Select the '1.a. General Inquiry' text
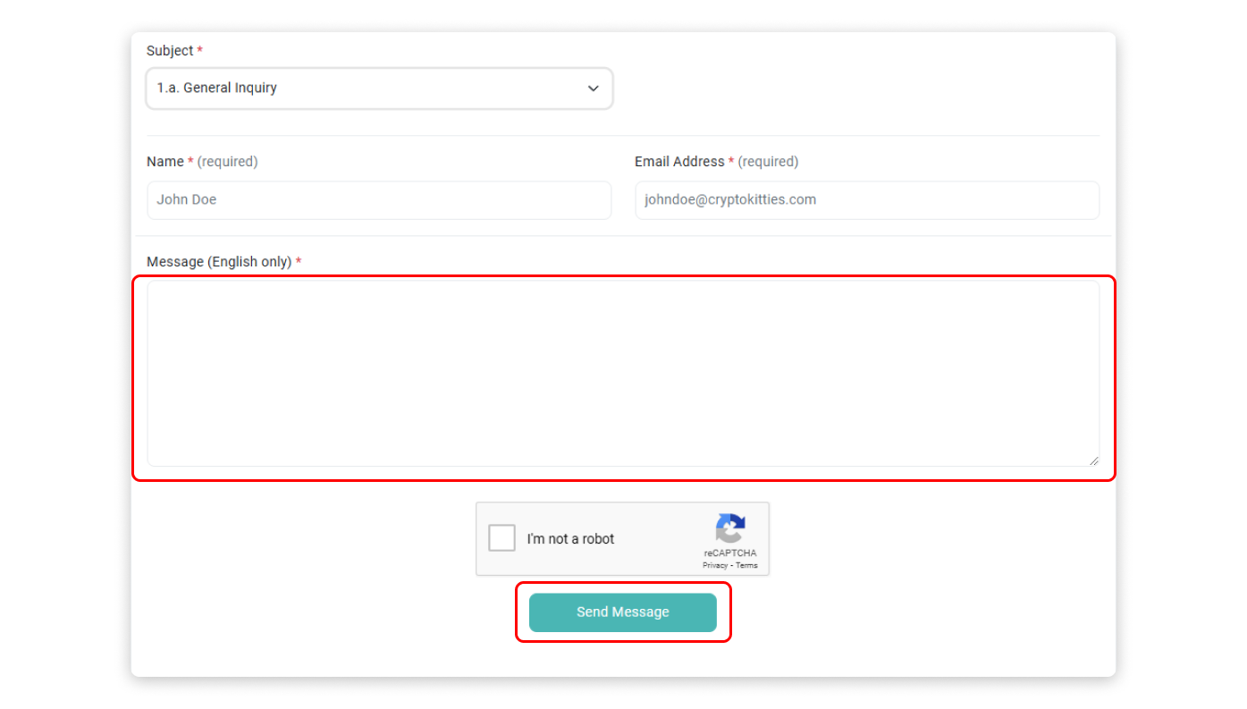Screen dimensions: 1247x709 [x=217, y=89]
